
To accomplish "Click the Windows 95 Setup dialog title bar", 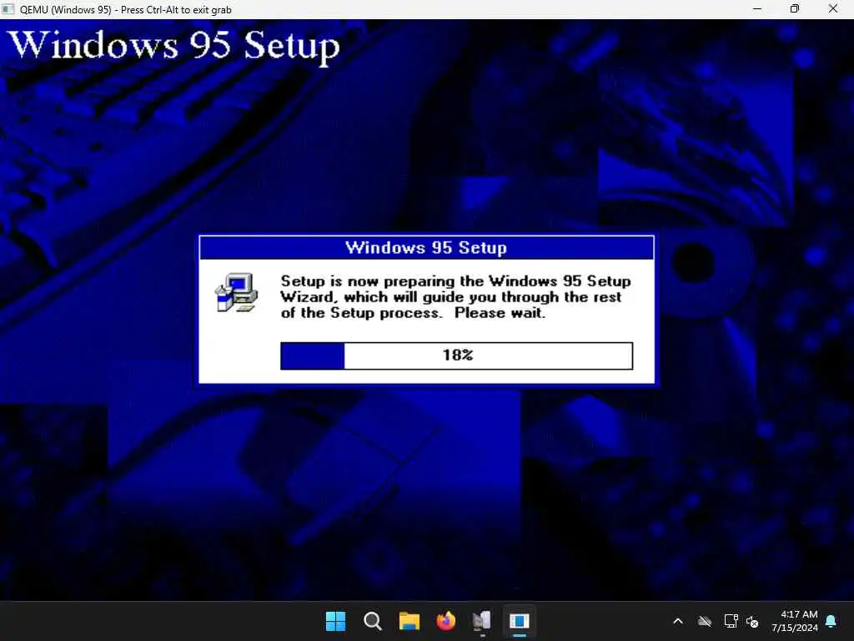I will [426, 247].
